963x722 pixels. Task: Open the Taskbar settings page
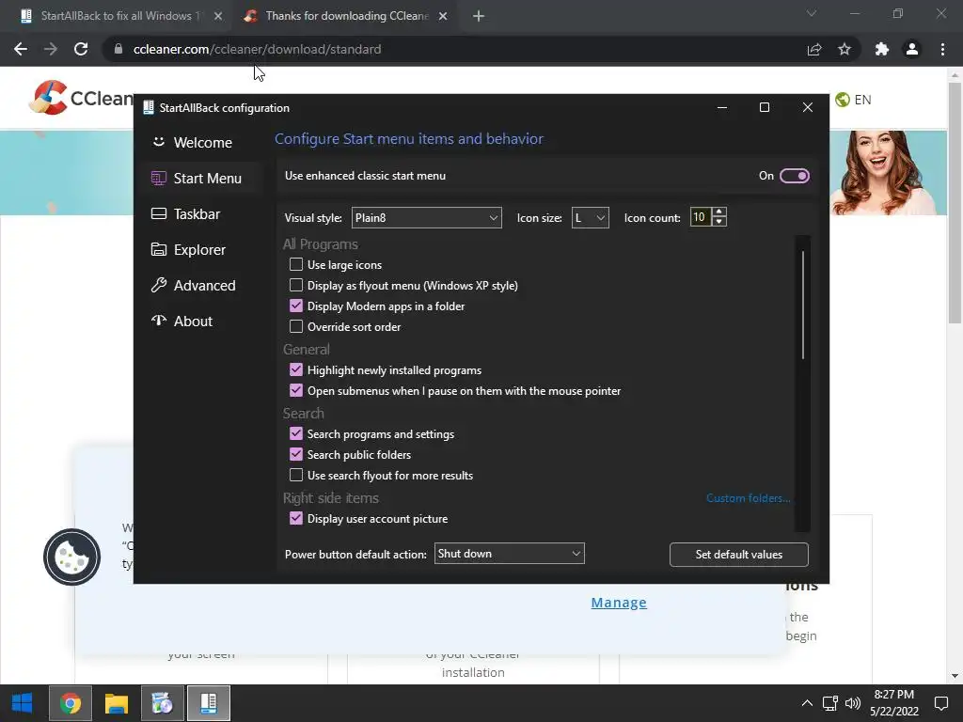pyautogui.click(x=197, y=213)
